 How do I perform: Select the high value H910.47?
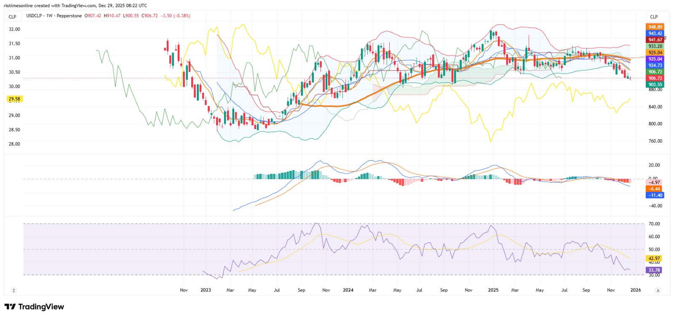click(112, 16)
